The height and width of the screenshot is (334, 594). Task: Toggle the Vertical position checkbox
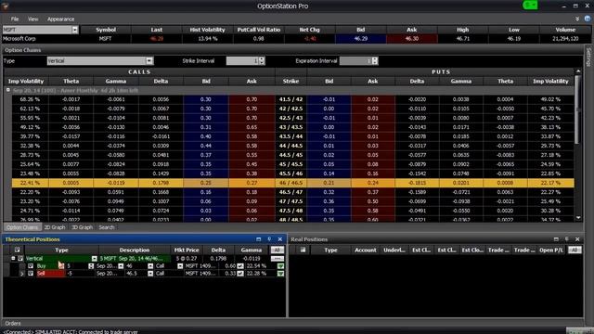[x=20, y=258]
